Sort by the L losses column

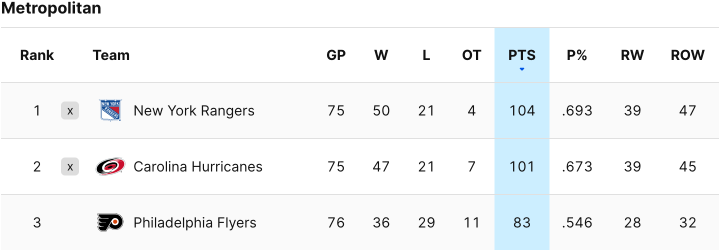[426, 55]
